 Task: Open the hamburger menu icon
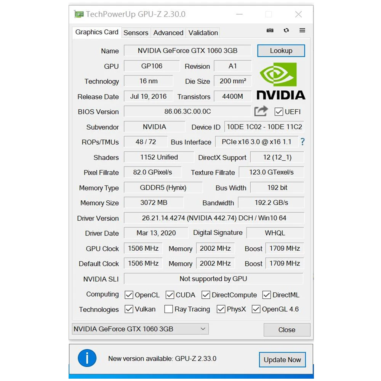302,30
